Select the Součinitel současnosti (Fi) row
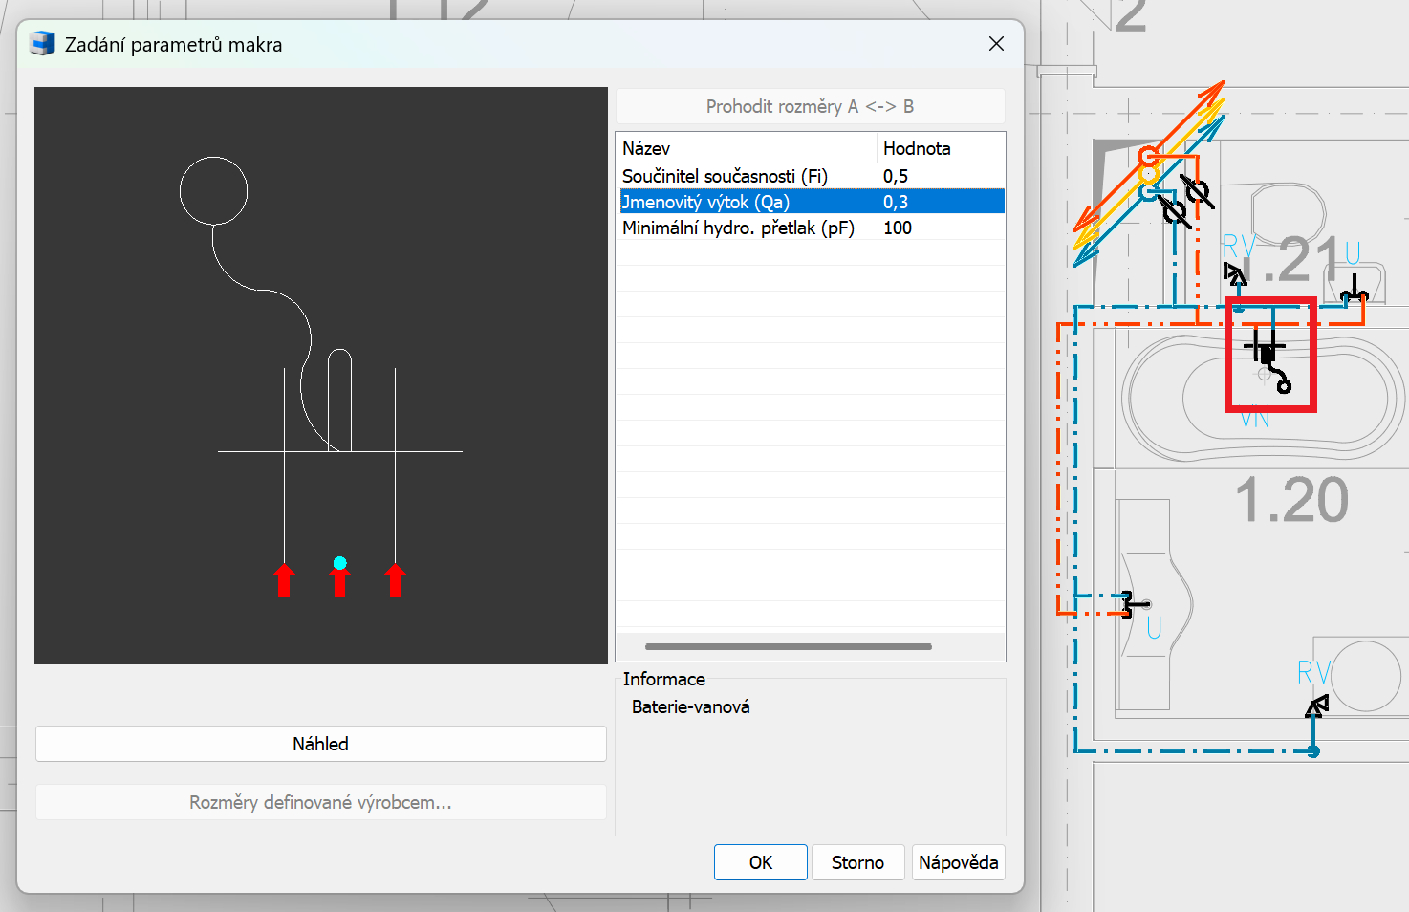 click(810, 176)
